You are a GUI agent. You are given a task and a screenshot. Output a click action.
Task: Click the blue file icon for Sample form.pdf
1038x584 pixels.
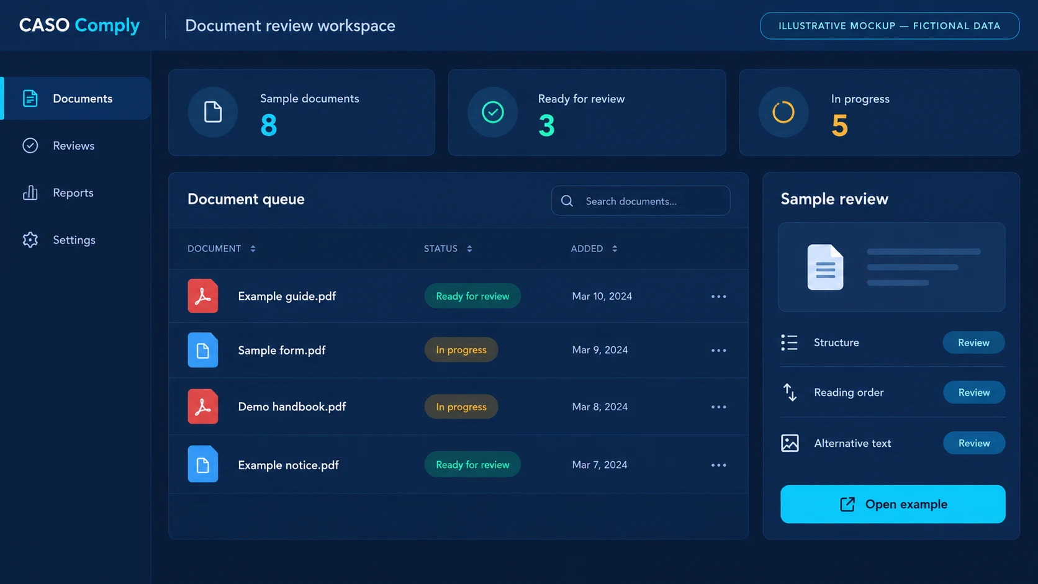point(203,350)
